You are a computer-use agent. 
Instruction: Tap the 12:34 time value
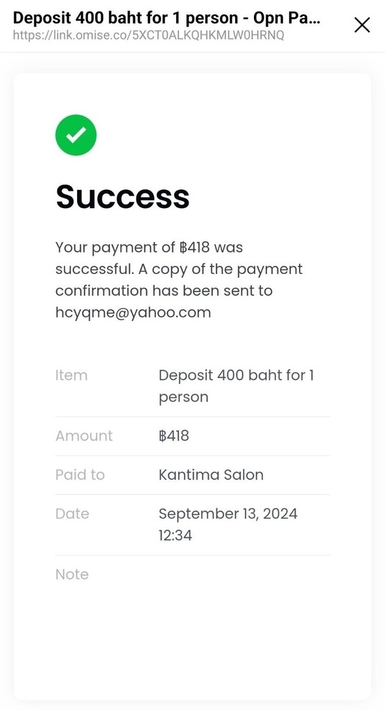click(x=176, y=536)
